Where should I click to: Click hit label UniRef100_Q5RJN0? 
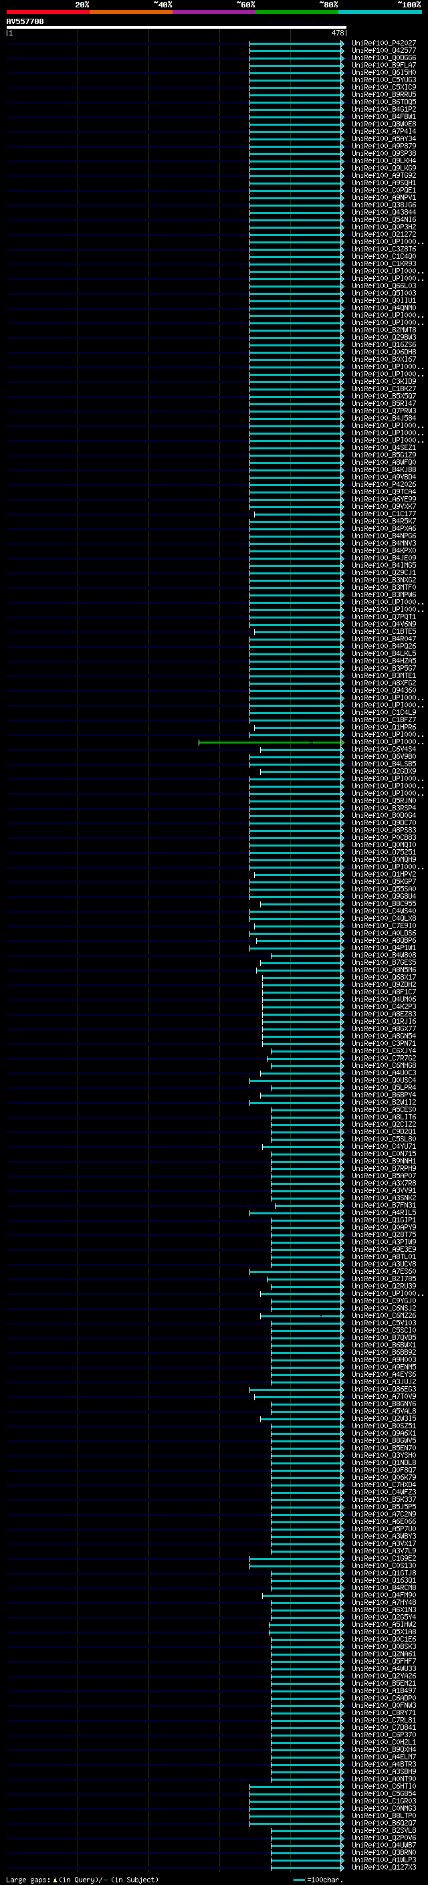[384, 800]
